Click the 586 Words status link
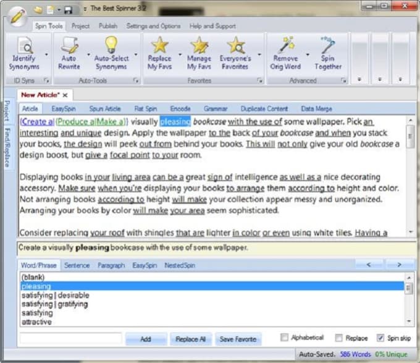 click(355, 354)
